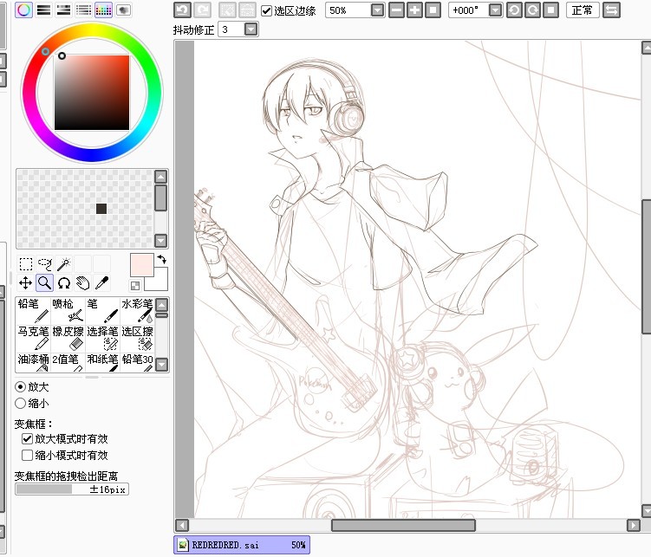Select the 缩小 radio option
Viewport: 651px width, 557px height.
pyautogui.click(x=20, y=403)
